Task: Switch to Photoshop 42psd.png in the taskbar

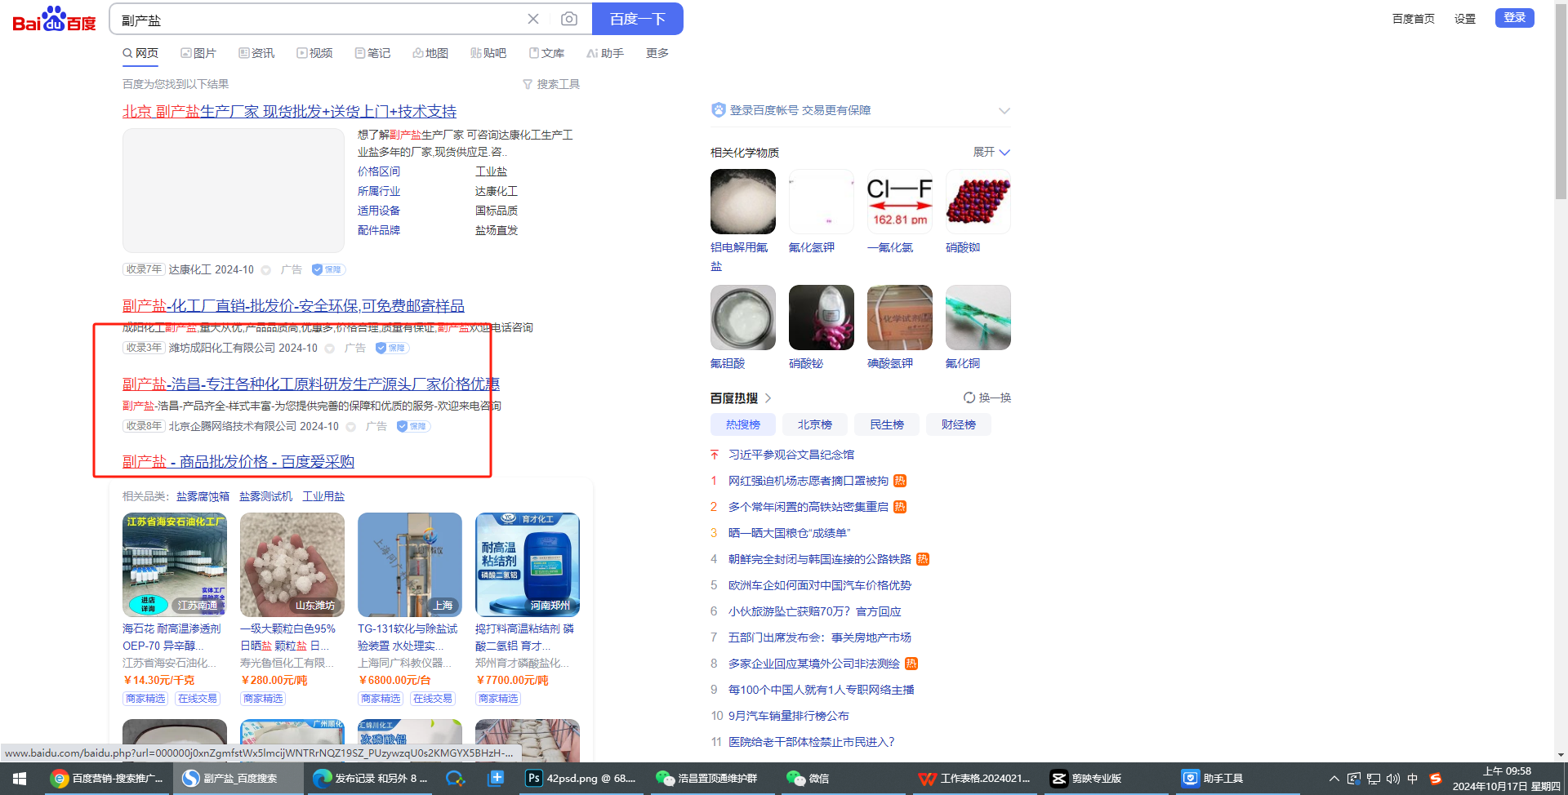Action: [581, 779]
